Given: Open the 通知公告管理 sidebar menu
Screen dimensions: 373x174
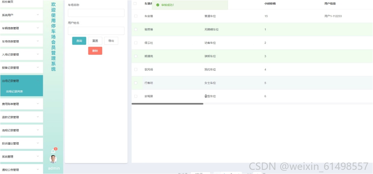Looking at the screenshot, I should pyautogui.click(x=21, y=170).
